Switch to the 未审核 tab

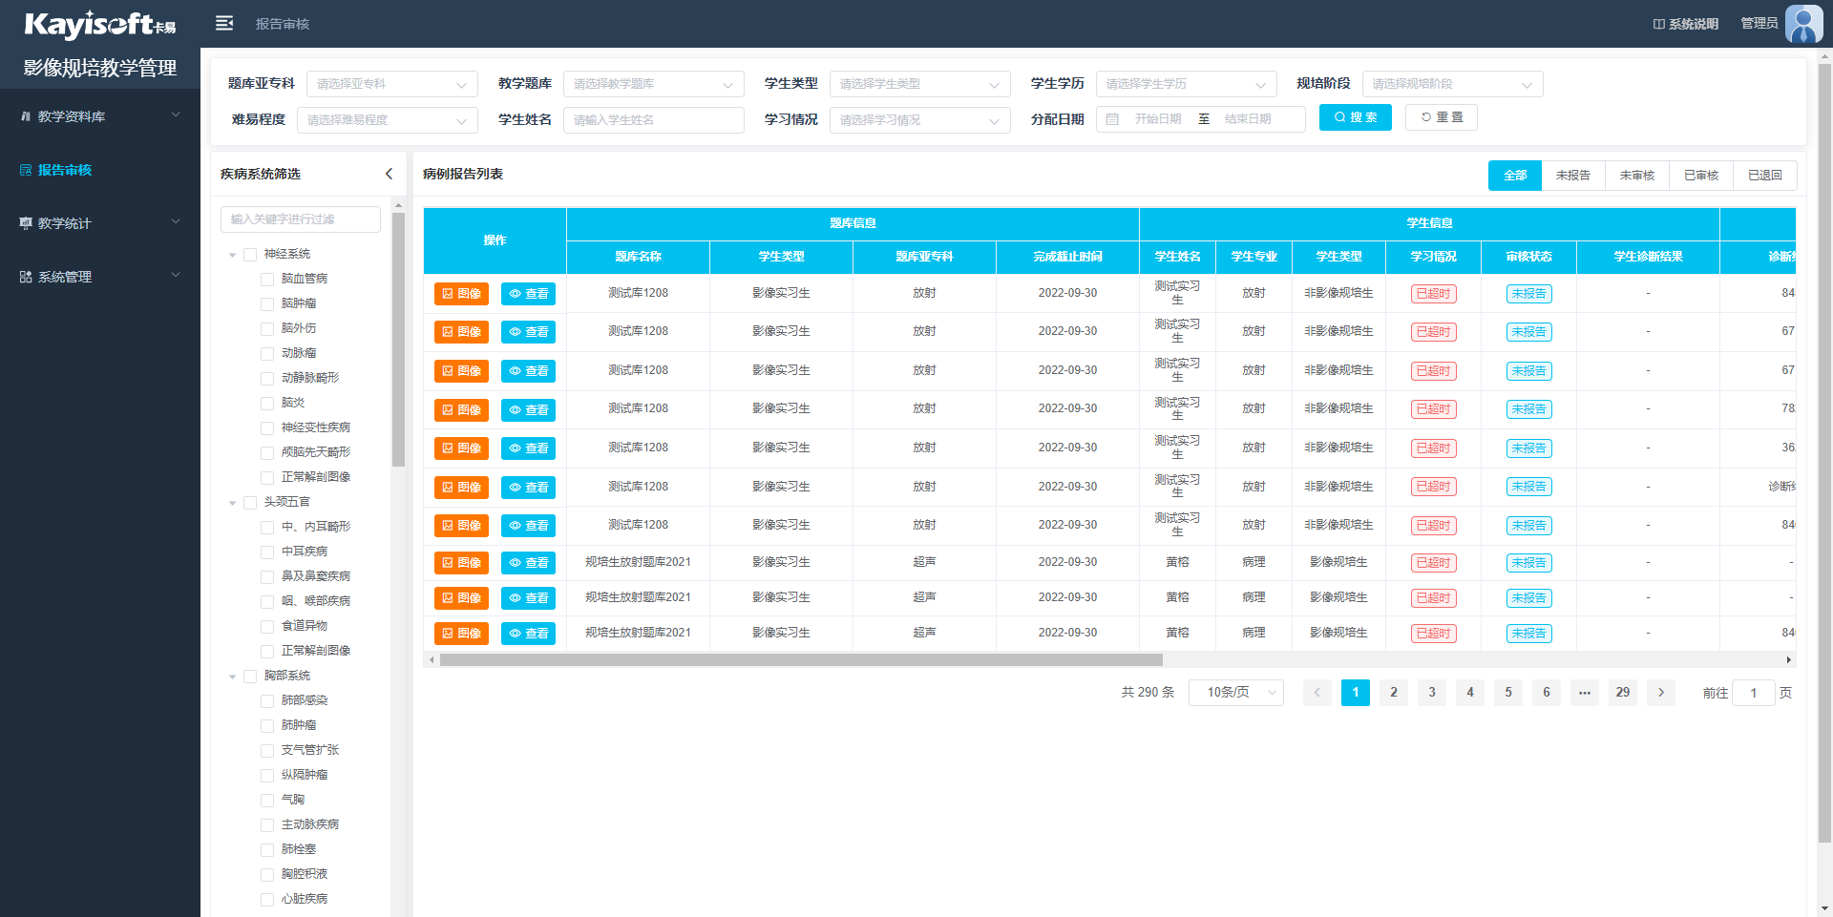coord(1636,176)
